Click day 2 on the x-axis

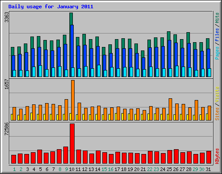[21, 169]
